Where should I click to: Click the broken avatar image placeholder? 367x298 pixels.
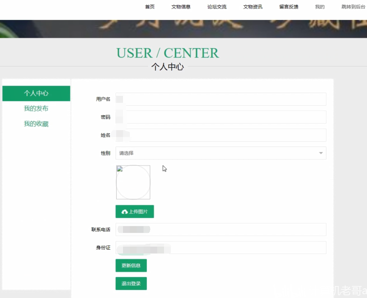[x=133, y=182]
